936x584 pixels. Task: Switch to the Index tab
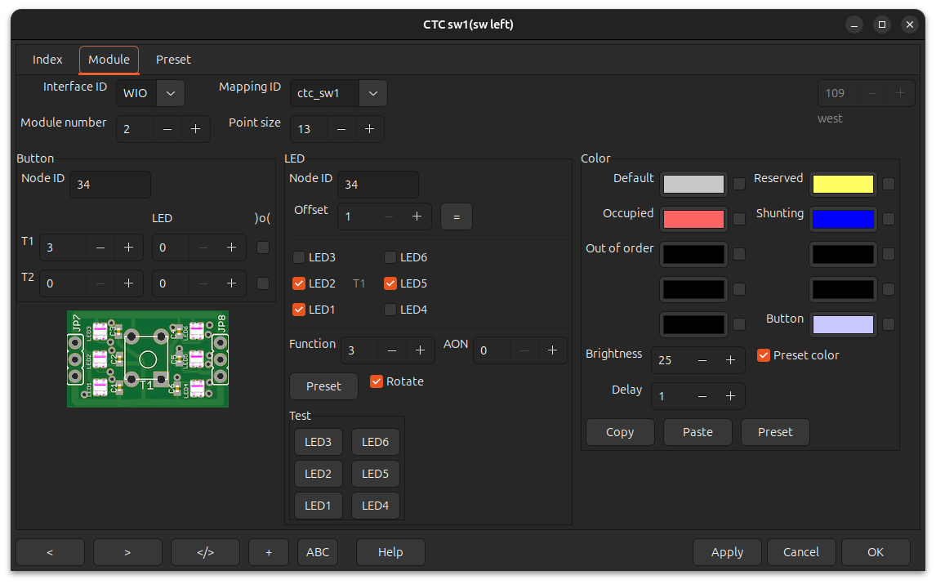[x=47, y=60]
